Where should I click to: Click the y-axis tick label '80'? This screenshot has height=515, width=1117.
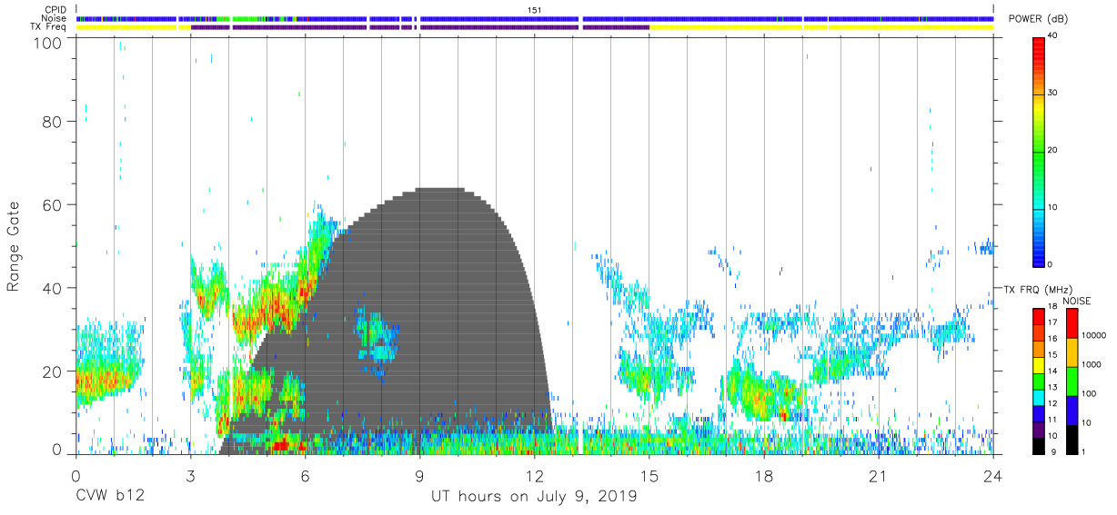54,122
